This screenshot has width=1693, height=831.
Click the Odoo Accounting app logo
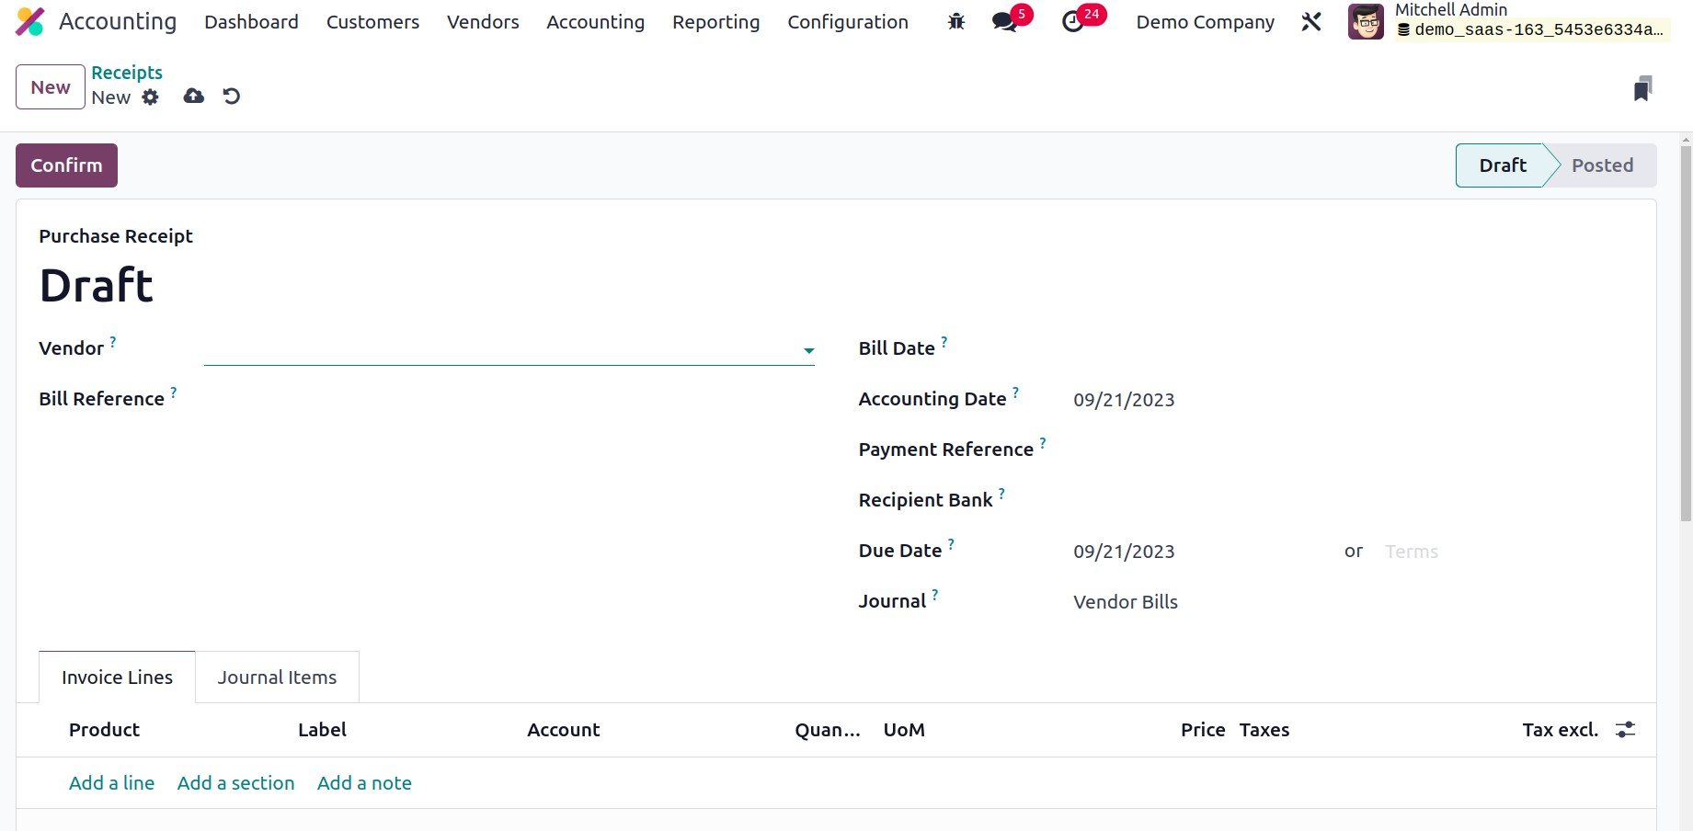30,22
